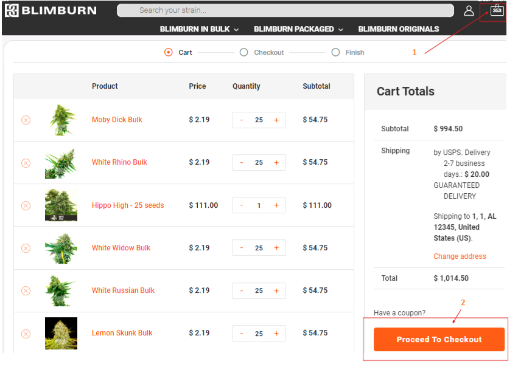The height and width of the screenshot is (367, 518).
Task: Increase Lemon Skunk Bulk quantity
Action: click(x=276, y=334)
